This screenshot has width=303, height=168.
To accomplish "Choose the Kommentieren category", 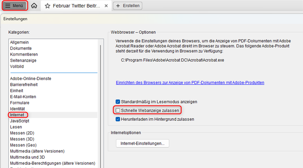I will pos(24,54).
